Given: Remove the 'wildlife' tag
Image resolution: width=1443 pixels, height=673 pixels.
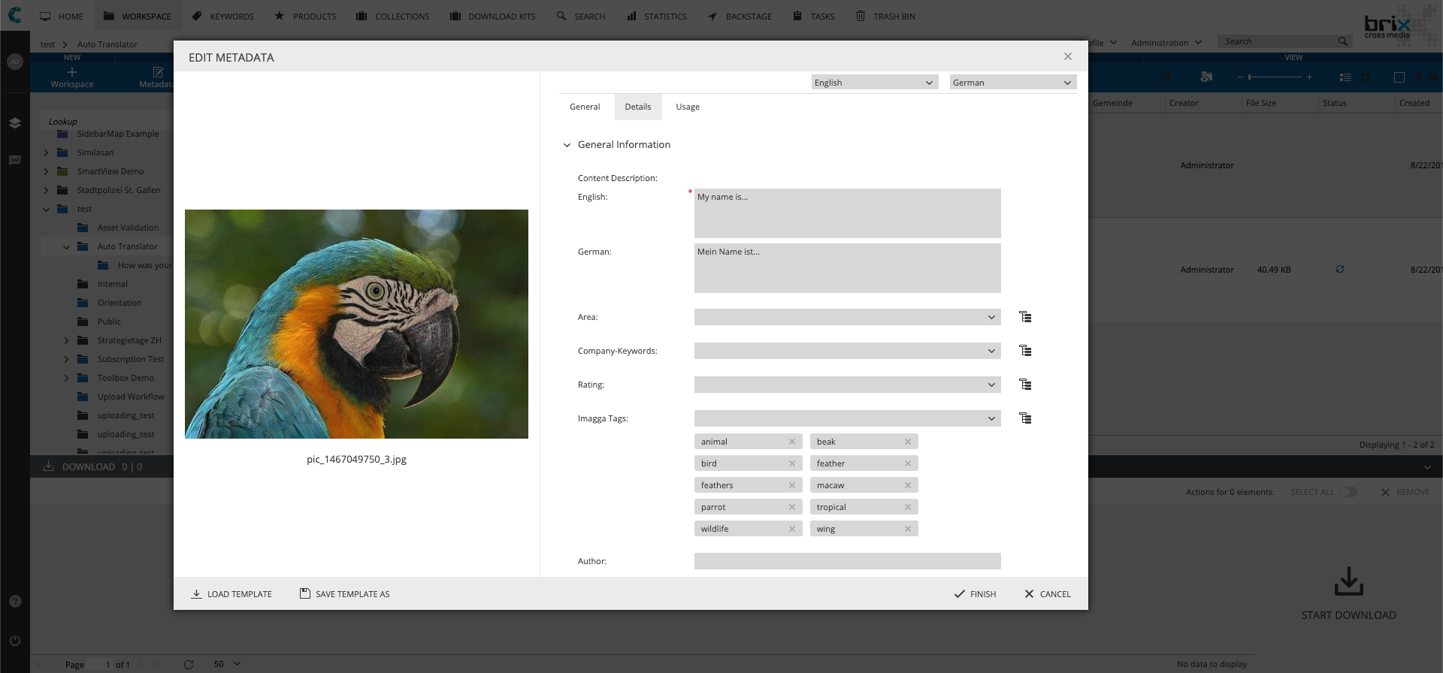Looking at the screenshot, I should pos(792,529).
